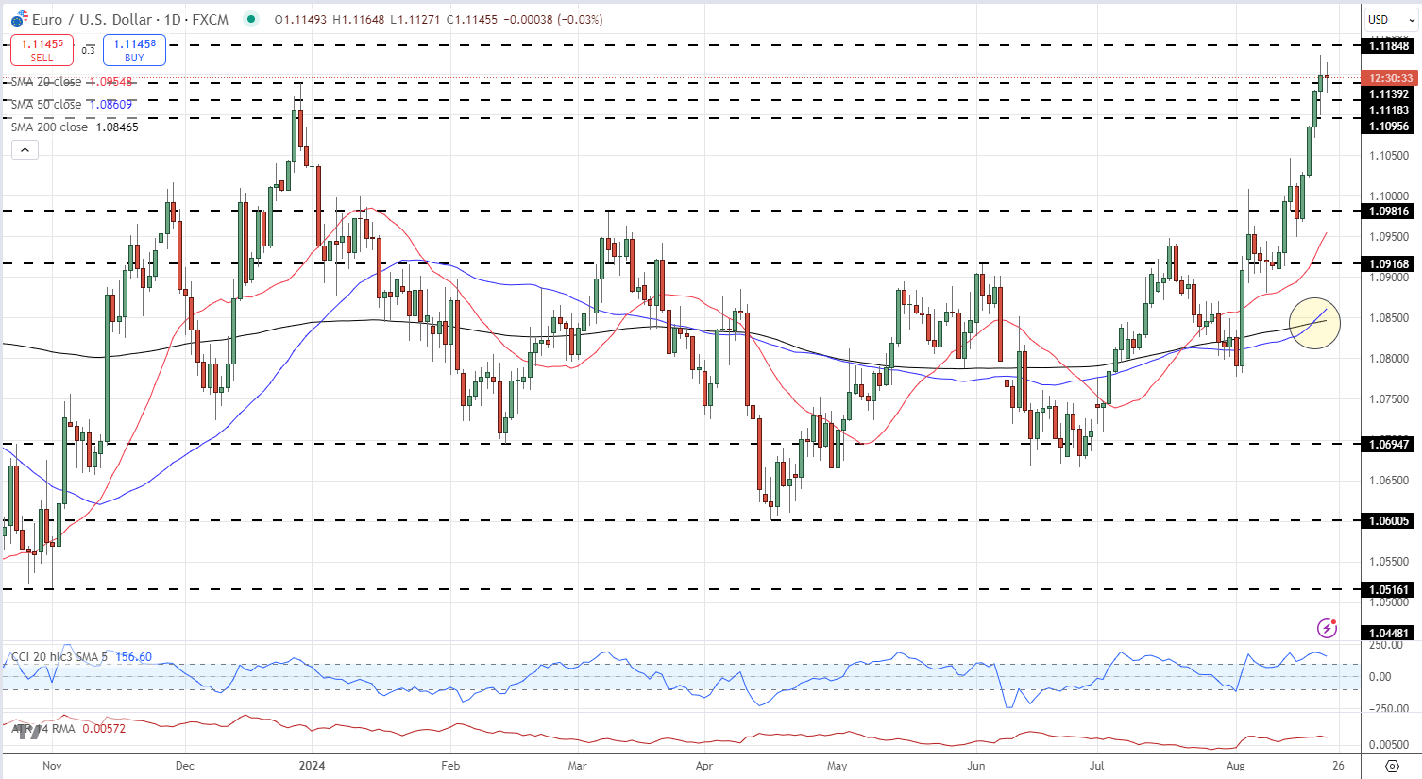This screenshot has width=1422, height=779.
Task: Click the 1.07500 price axis tick
Action: (x=1389, y=399)
